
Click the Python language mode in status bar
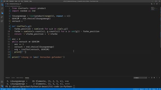154,89
